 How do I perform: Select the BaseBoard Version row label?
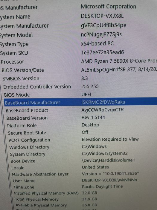[x=27, y=118]
